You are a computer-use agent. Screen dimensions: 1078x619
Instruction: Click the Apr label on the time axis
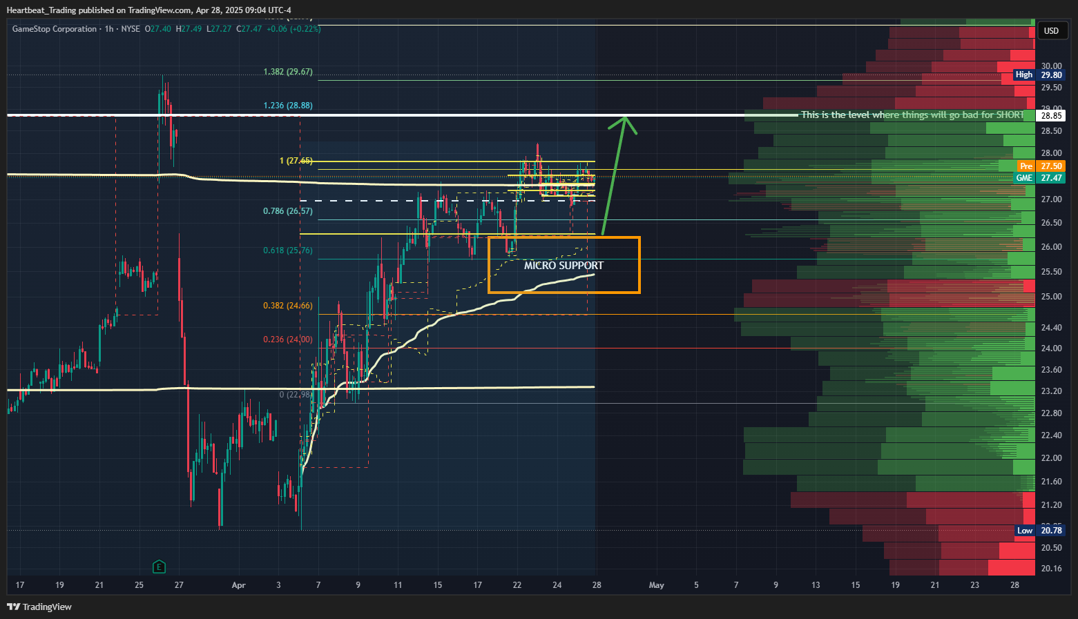pyautogui.click(x=238, y=585)
